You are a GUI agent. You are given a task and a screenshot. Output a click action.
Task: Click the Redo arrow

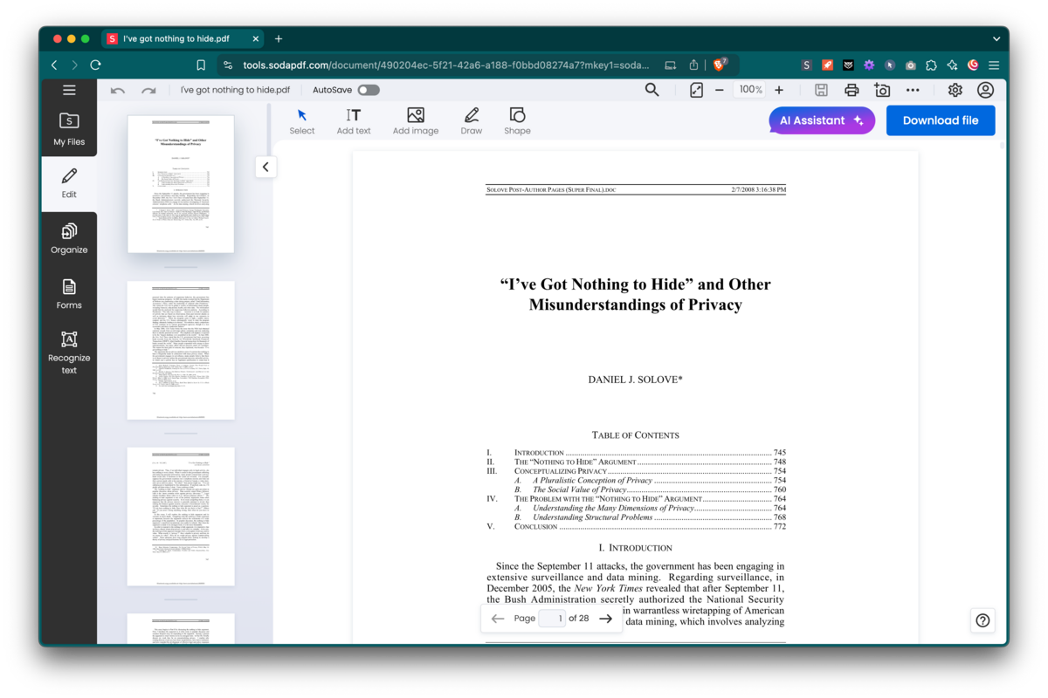(x=148, y=90)
